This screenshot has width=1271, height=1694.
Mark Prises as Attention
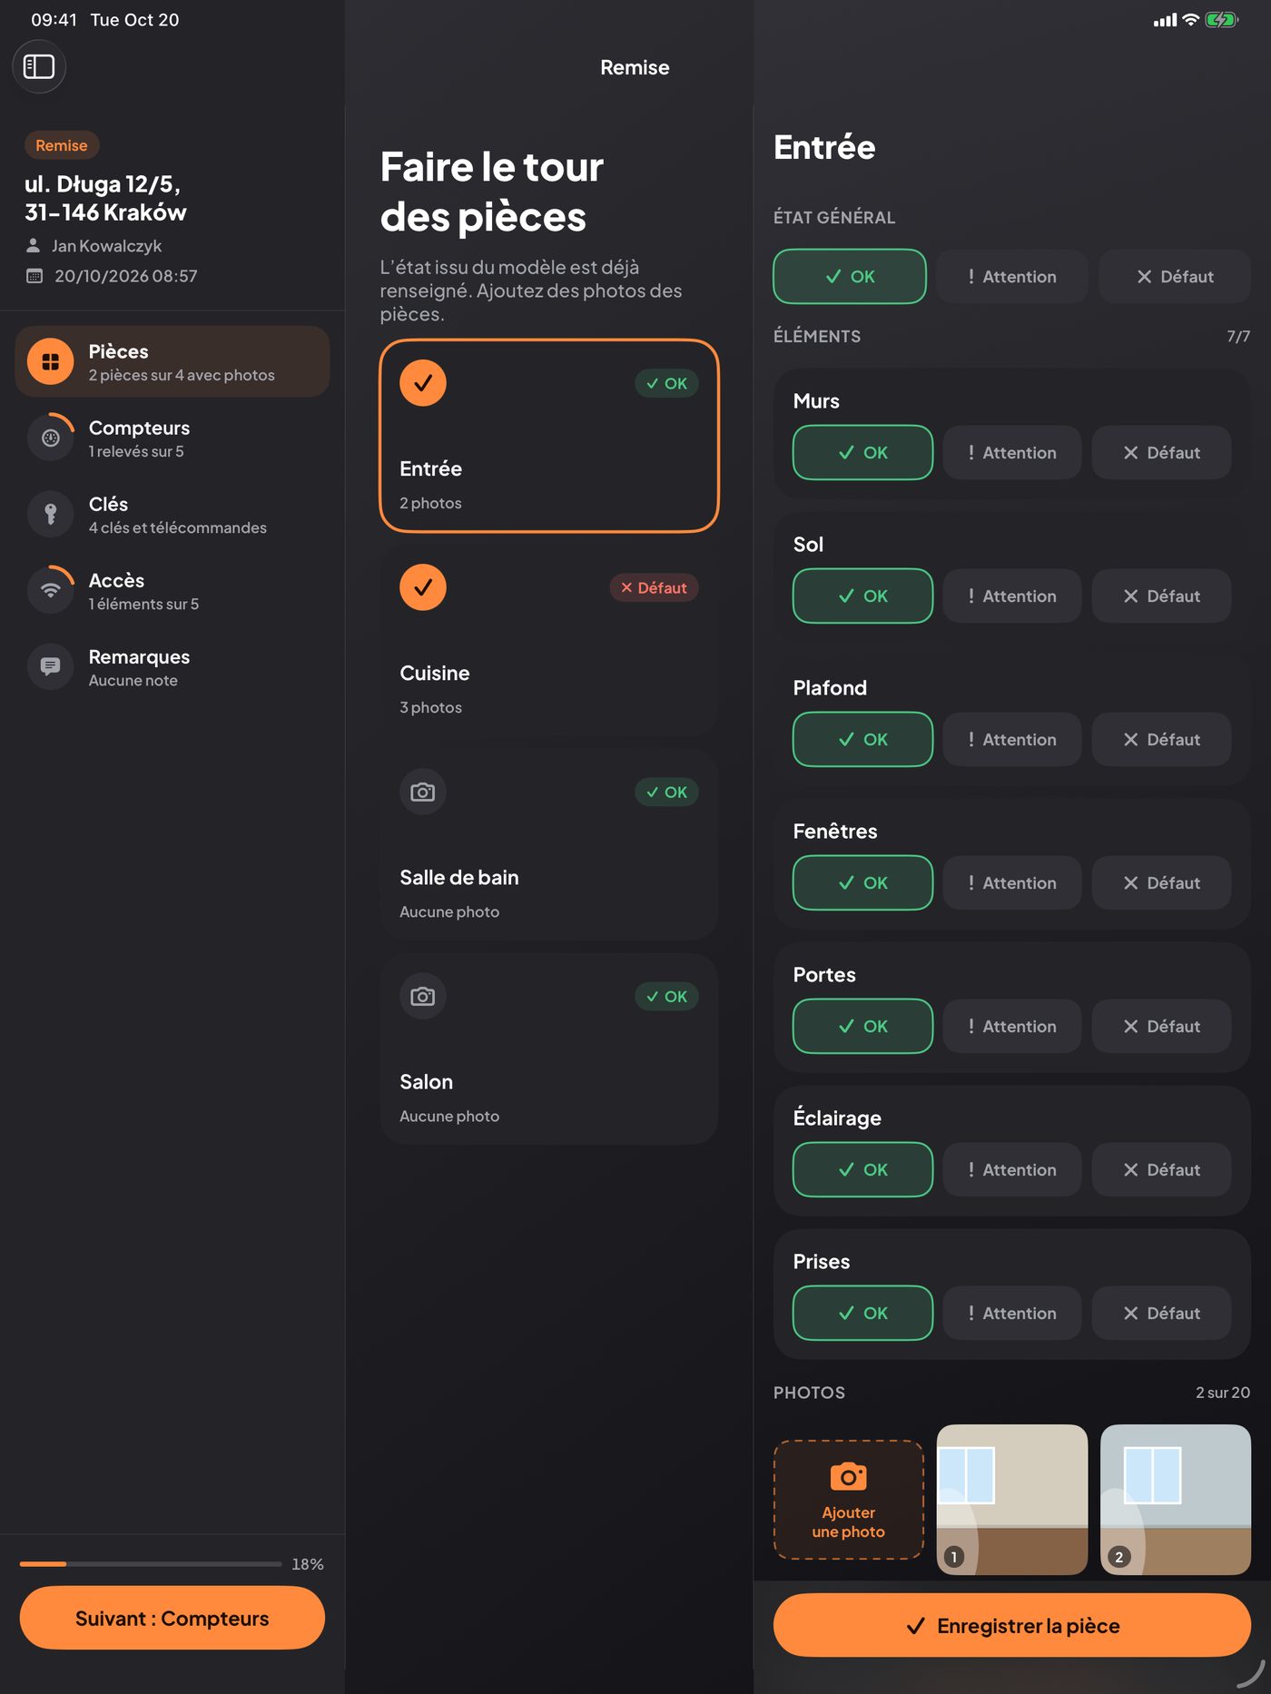(x=1011, y=1313)
